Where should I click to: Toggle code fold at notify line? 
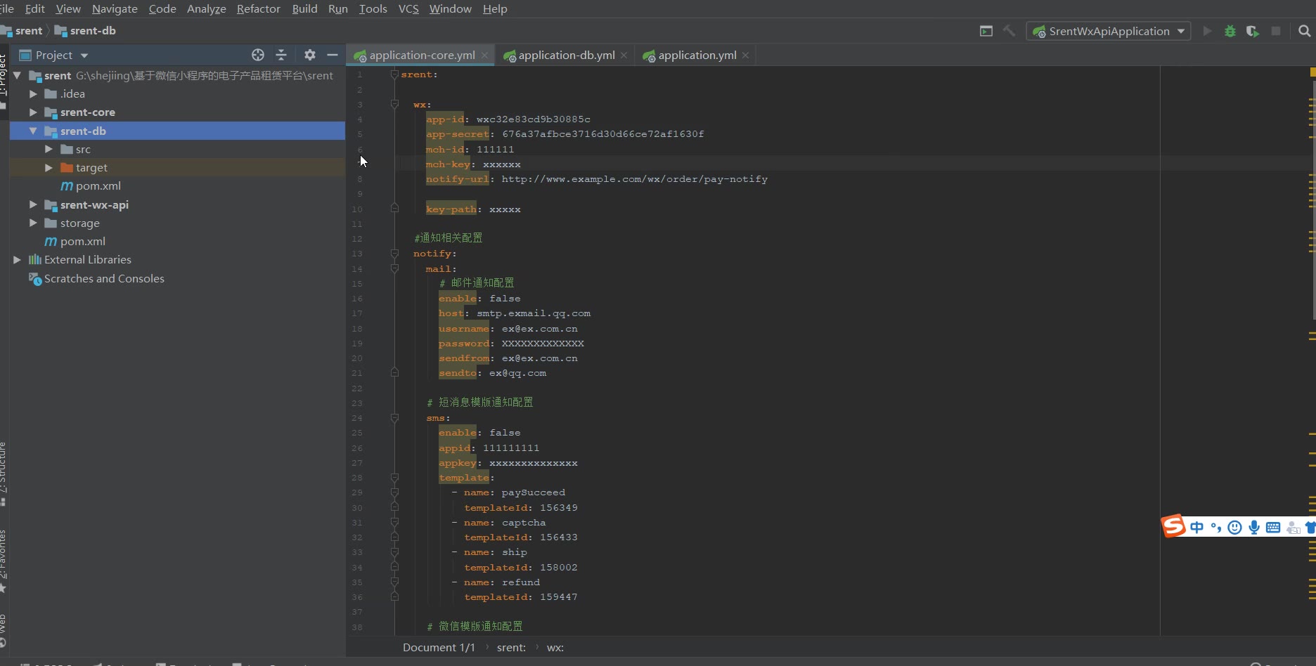click(x=394, y=254)
